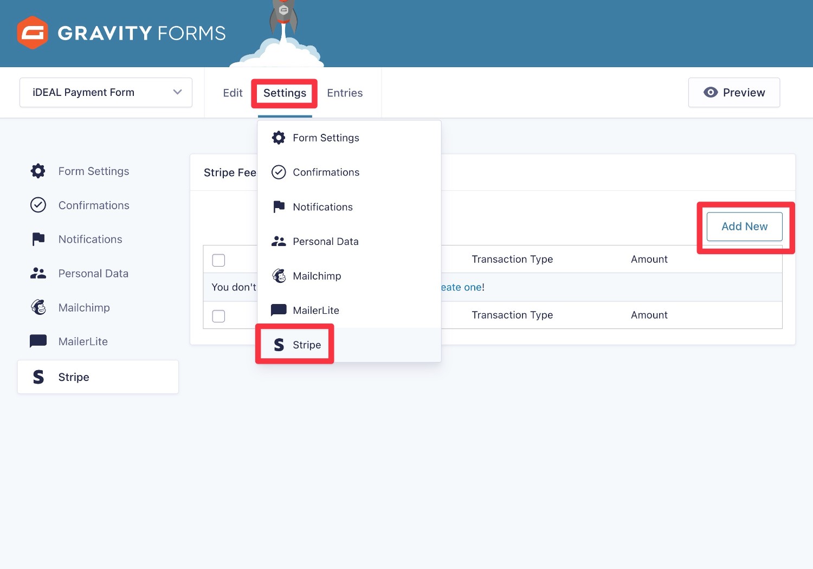Click the eye icon on the Preview button

711,93
